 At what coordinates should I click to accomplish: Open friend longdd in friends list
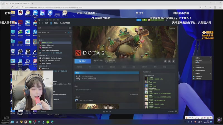[155, 100]
